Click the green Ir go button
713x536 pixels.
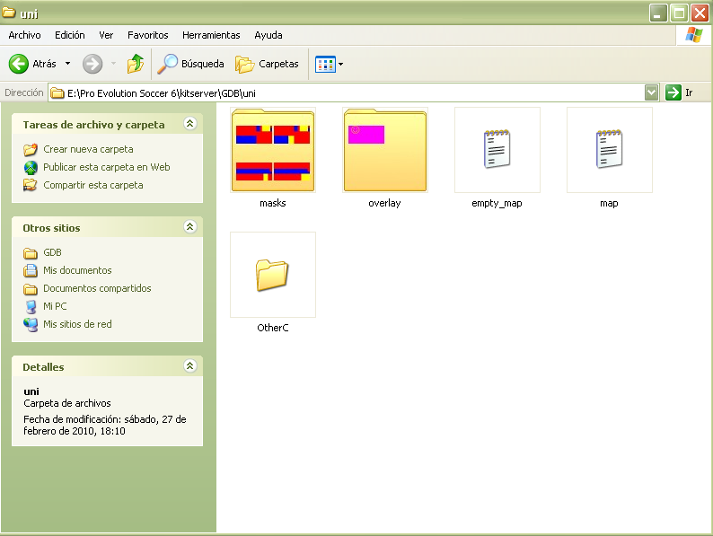(679, 92)
